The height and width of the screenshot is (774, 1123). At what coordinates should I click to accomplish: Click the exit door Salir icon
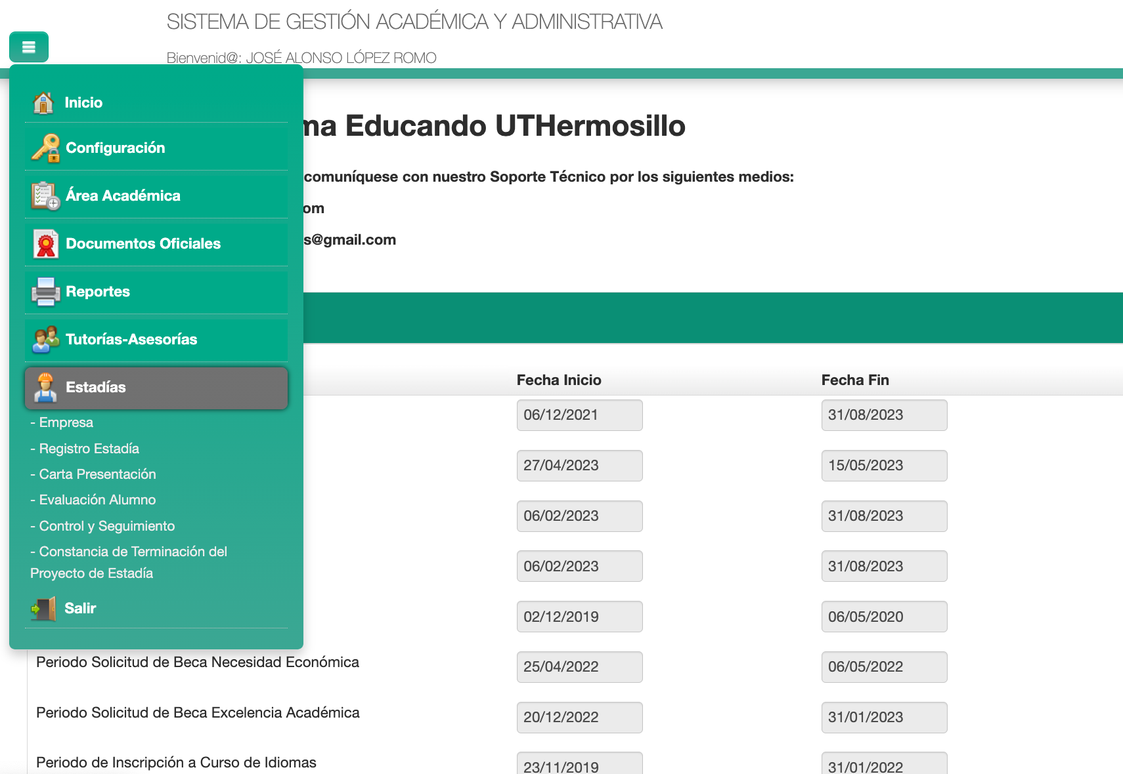(43, 609)
